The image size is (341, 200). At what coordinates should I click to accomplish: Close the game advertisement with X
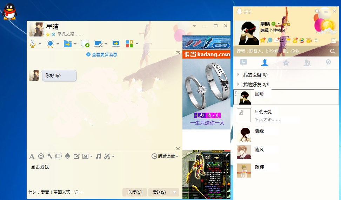tap(227, 155)
